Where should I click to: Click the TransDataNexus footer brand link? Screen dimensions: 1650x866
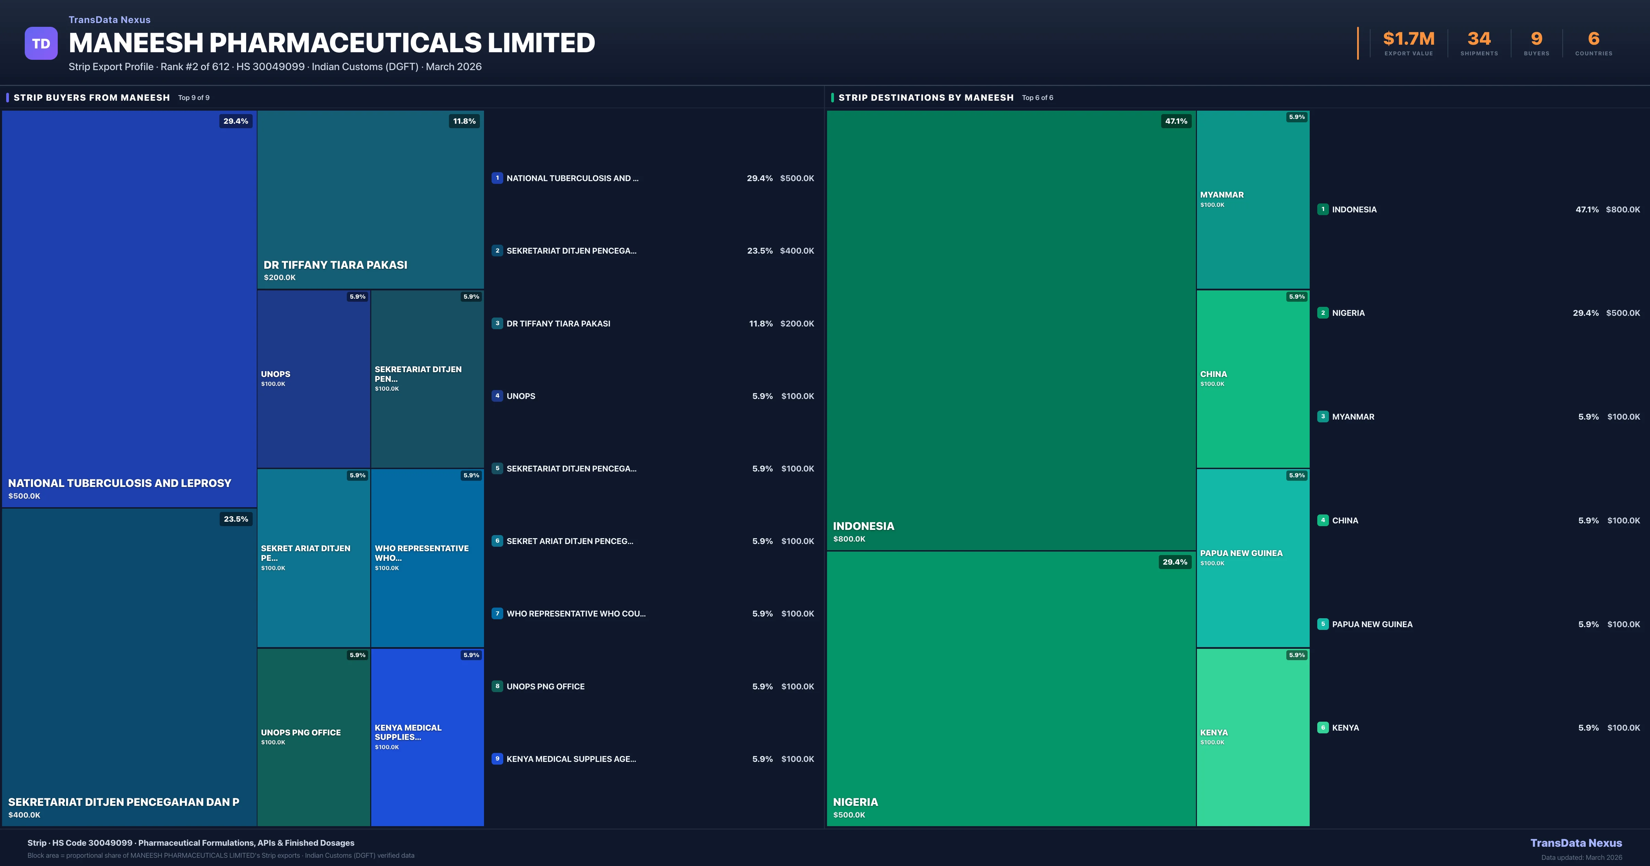pos(1576,843)
